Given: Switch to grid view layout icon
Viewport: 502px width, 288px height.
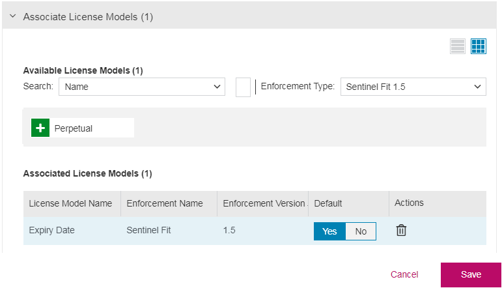Looking at the screenshot, I should pyautogui.click(x=479, y=46).
